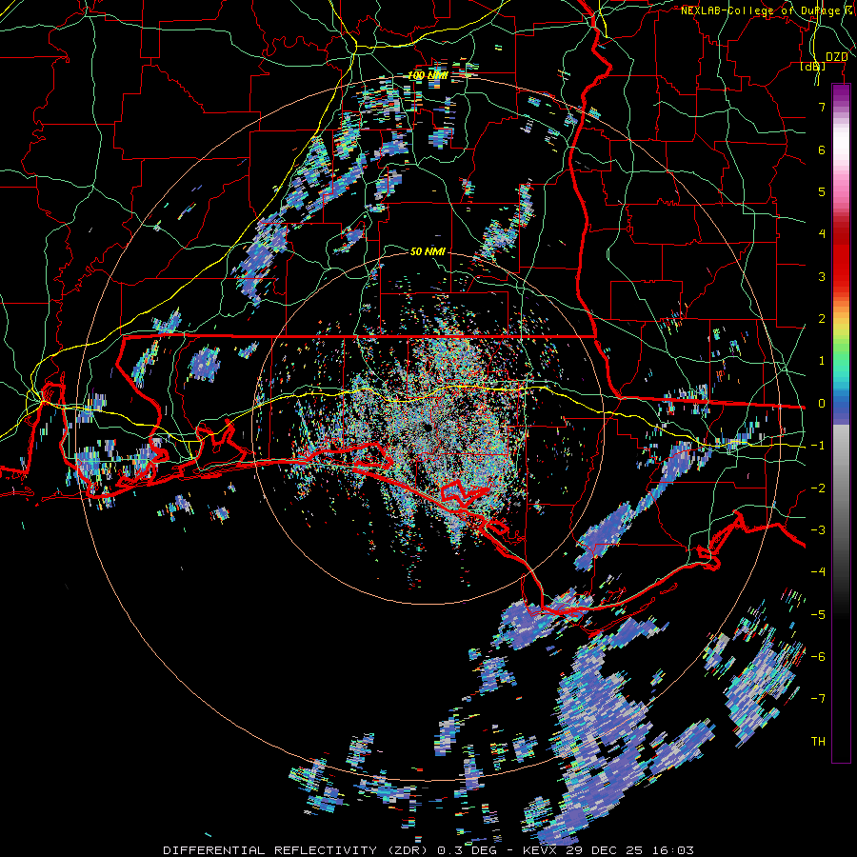
Task: Click the ZDR color scale bar
Action: [841, 423]
